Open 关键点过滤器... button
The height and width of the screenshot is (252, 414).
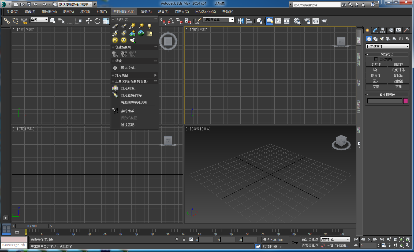338,246
